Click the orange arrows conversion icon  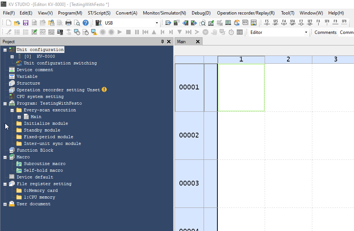(x=237, y=23)
